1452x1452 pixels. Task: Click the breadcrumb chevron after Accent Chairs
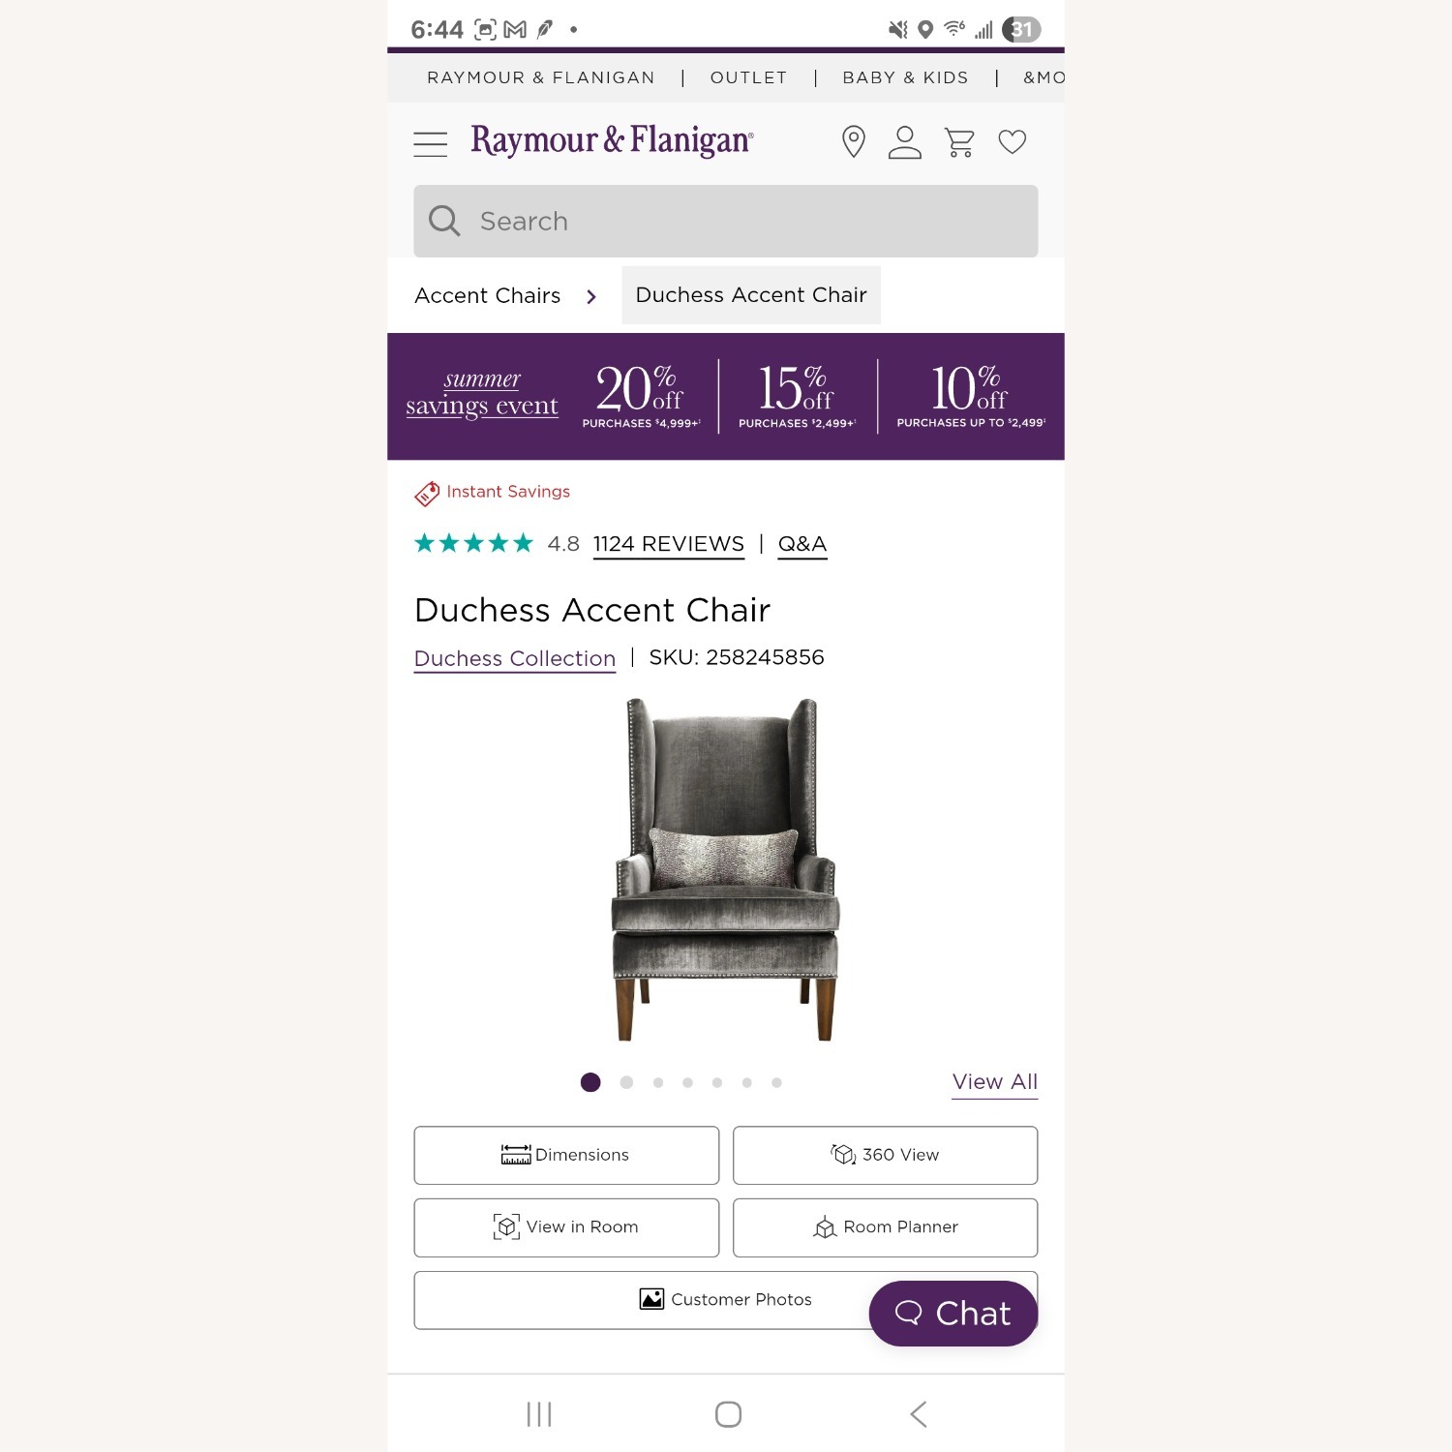click(591, 296)
